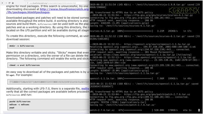Click the browser forward arrow

(6, 3)
